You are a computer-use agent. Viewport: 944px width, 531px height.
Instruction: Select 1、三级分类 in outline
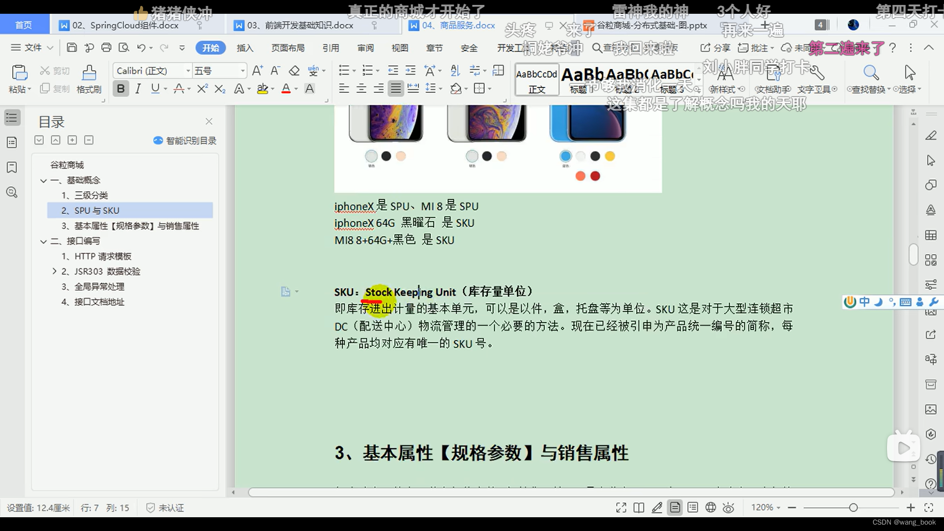[85, 195]
